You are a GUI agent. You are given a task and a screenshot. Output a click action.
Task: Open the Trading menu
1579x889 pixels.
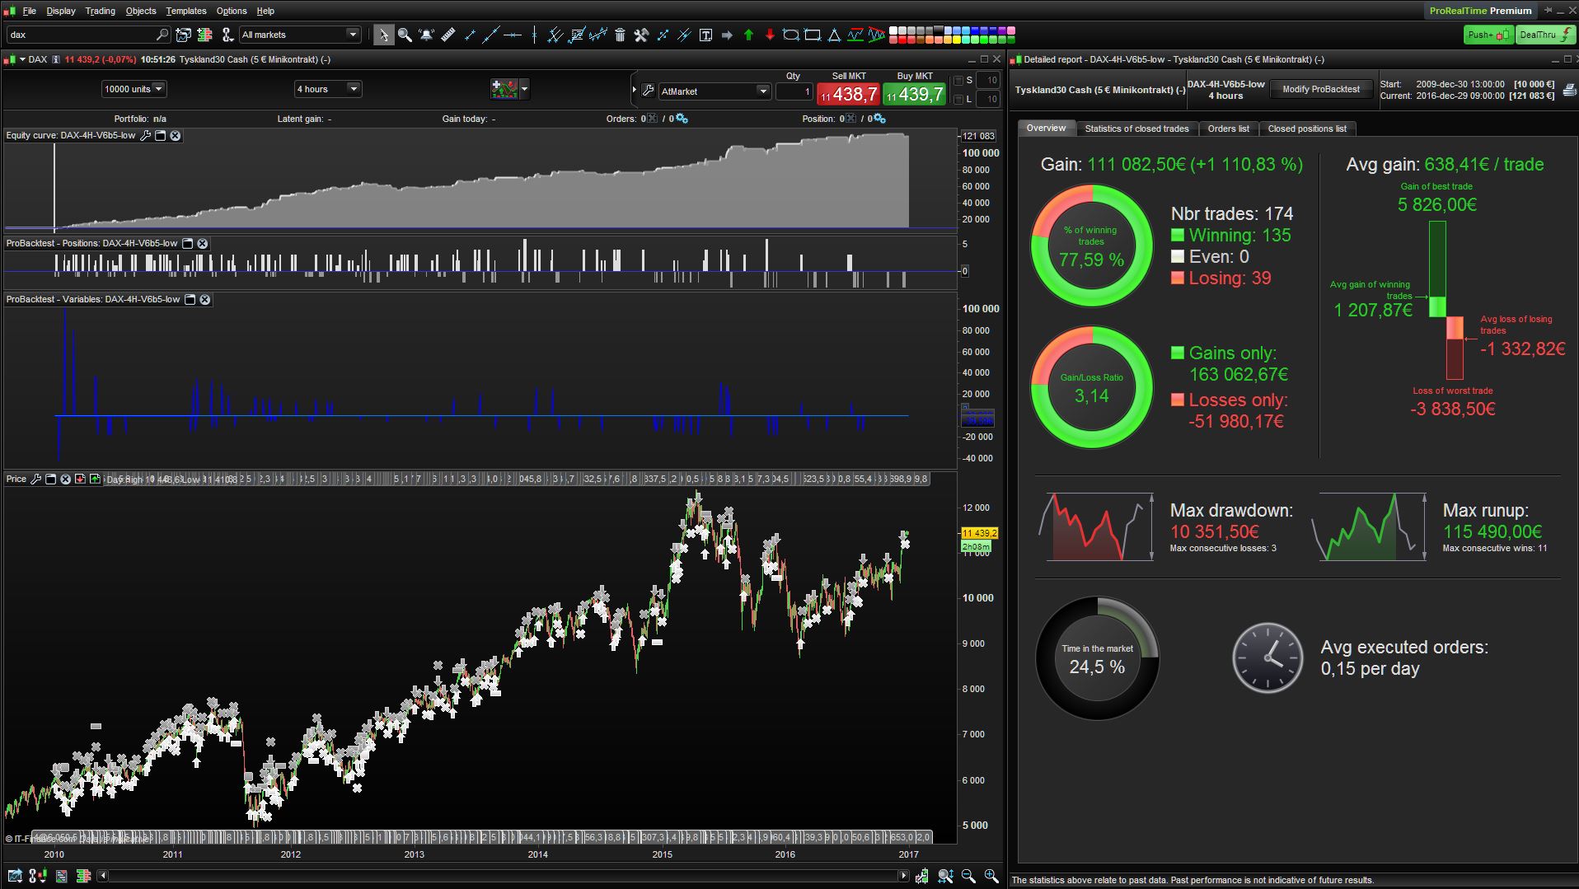pos(100,11)
